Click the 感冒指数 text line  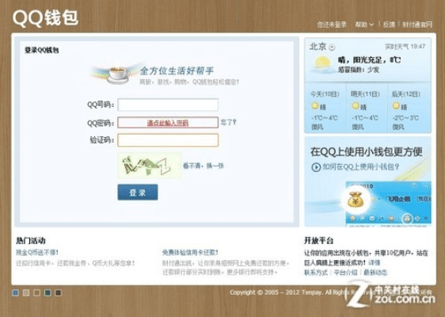359,70
